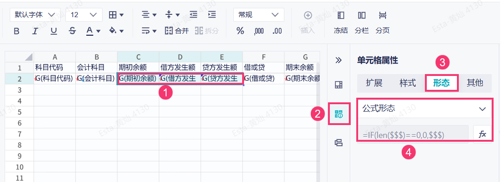Select column F header
This screenshot has height=182, width=501.
[263, 57]
